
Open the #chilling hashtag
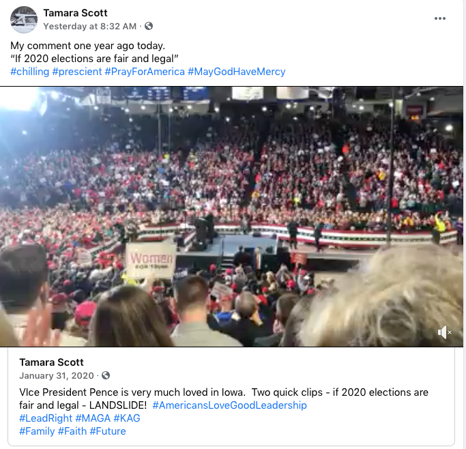pos(30,72)
